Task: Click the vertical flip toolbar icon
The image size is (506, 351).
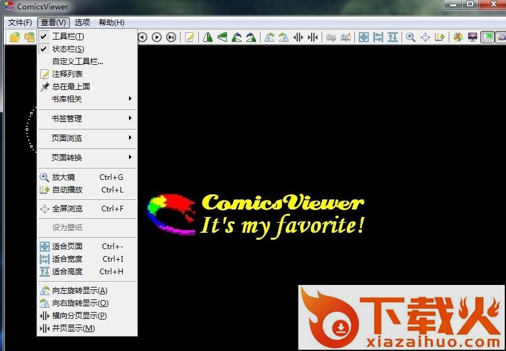Action: [x=222, y=37]
